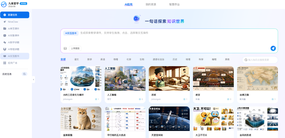Image resolution: width=285 pixels, height=138 pixels.
Task: Collapse the sidebar with the arrow handle
Action: coord(34,79)
